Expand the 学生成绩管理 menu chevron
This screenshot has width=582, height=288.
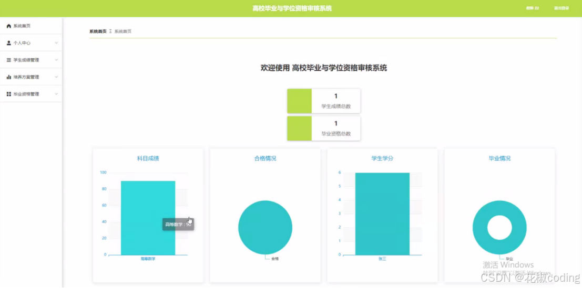pyautogui.click(x=56, y=60)
